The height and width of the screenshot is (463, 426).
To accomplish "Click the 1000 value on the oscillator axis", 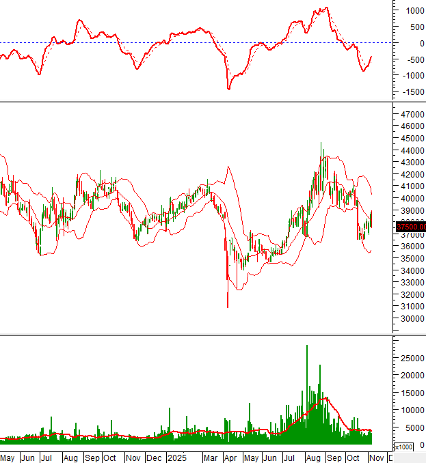I will 413,11.
